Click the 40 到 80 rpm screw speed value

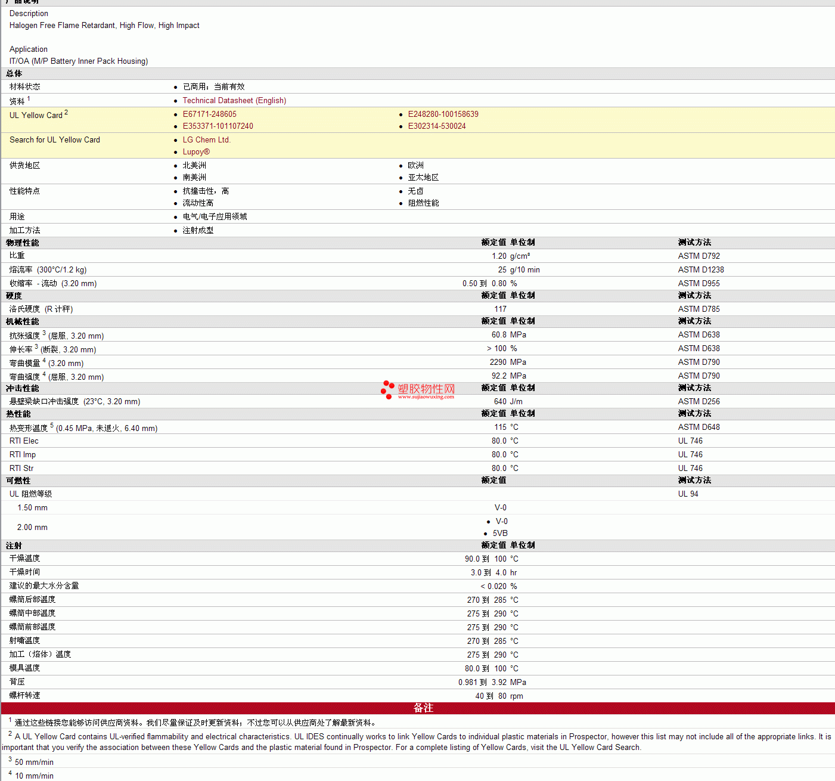499,696
